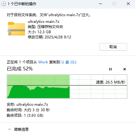Click the green transfer speed graph
The width and height of the screenshot is (135, 135).
[x=67, y=87]
